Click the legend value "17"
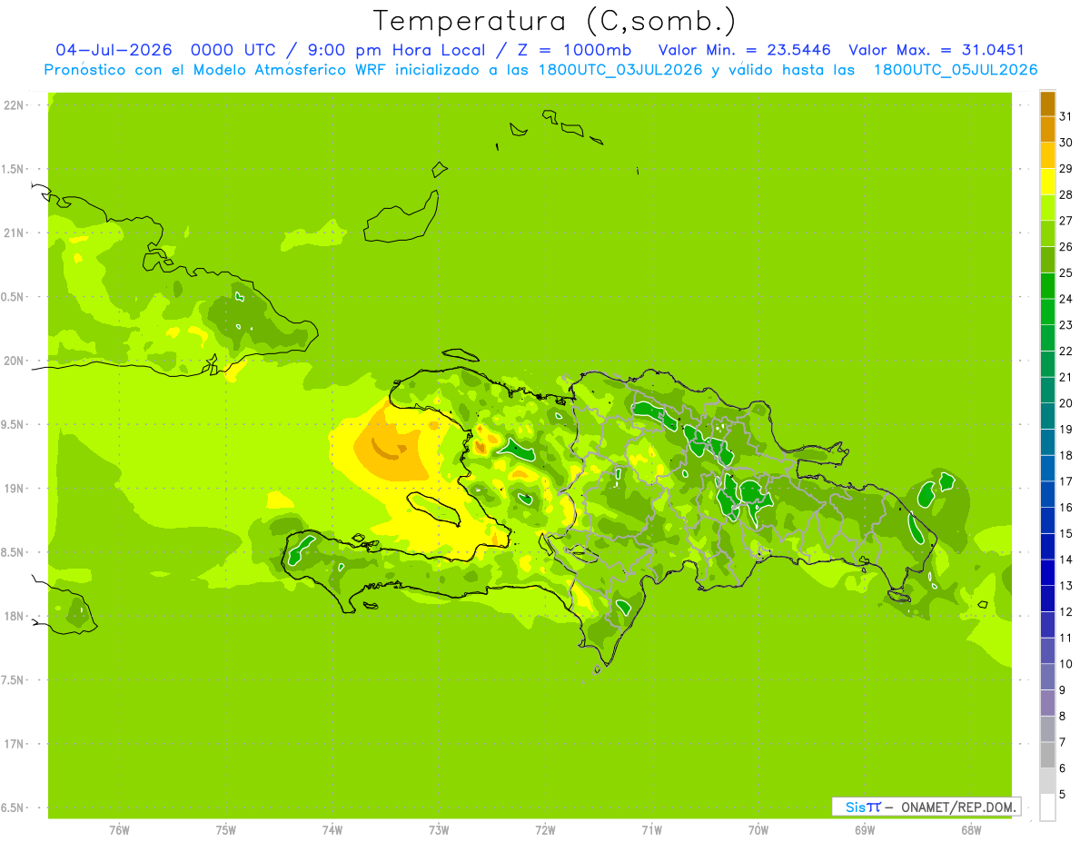 (1066, 480)
